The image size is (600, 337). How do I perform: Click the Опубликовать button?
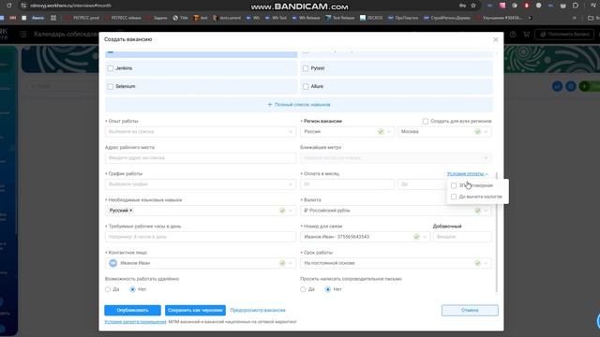[x=132, y=310]
